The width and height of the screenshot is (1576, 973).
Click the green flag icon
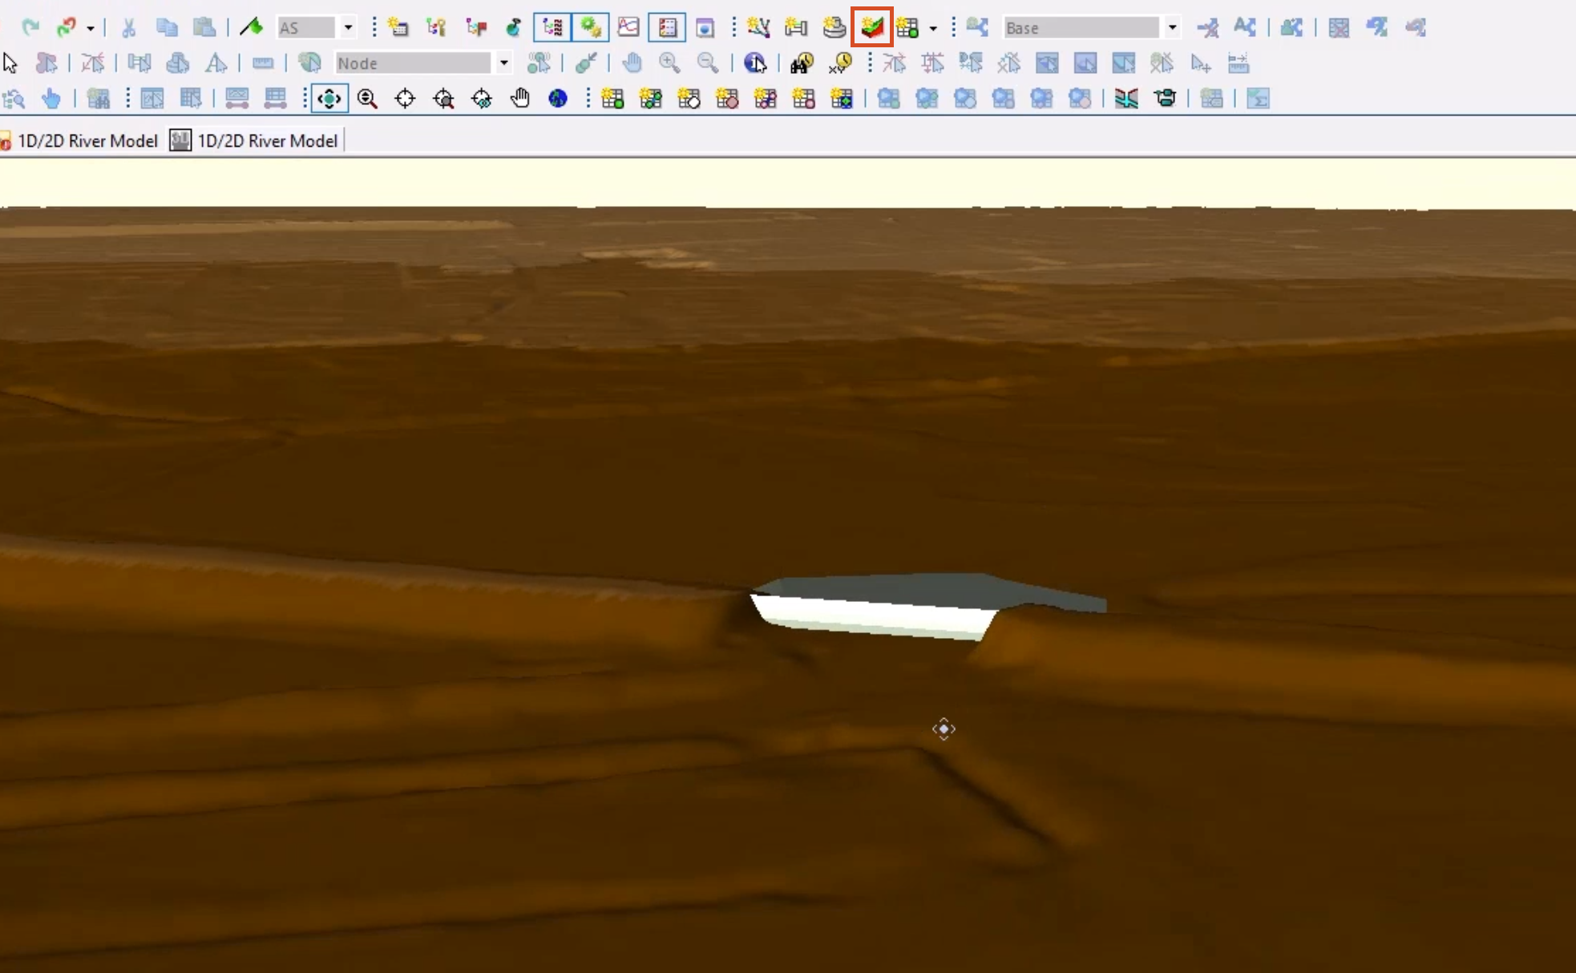251,27
